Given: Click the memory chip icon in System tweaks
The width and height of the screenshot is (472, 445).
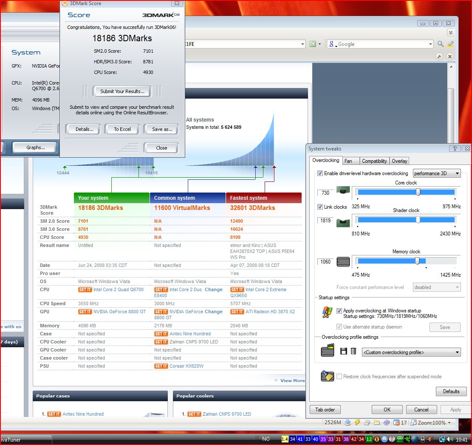Looking at the screenshot, I should point(343,262).
